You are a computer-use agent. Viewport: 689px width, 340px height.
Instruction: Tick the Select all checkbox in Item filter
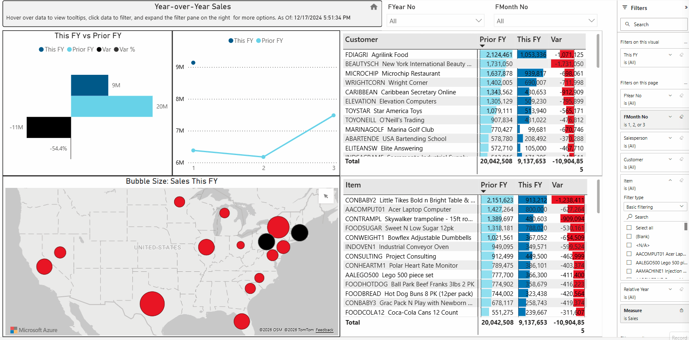point(629,228)
